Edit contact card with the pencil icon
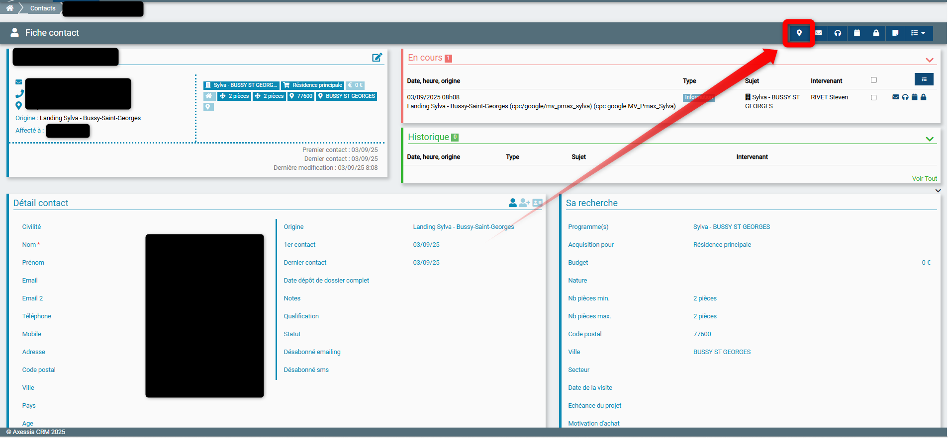 [377, 58]
